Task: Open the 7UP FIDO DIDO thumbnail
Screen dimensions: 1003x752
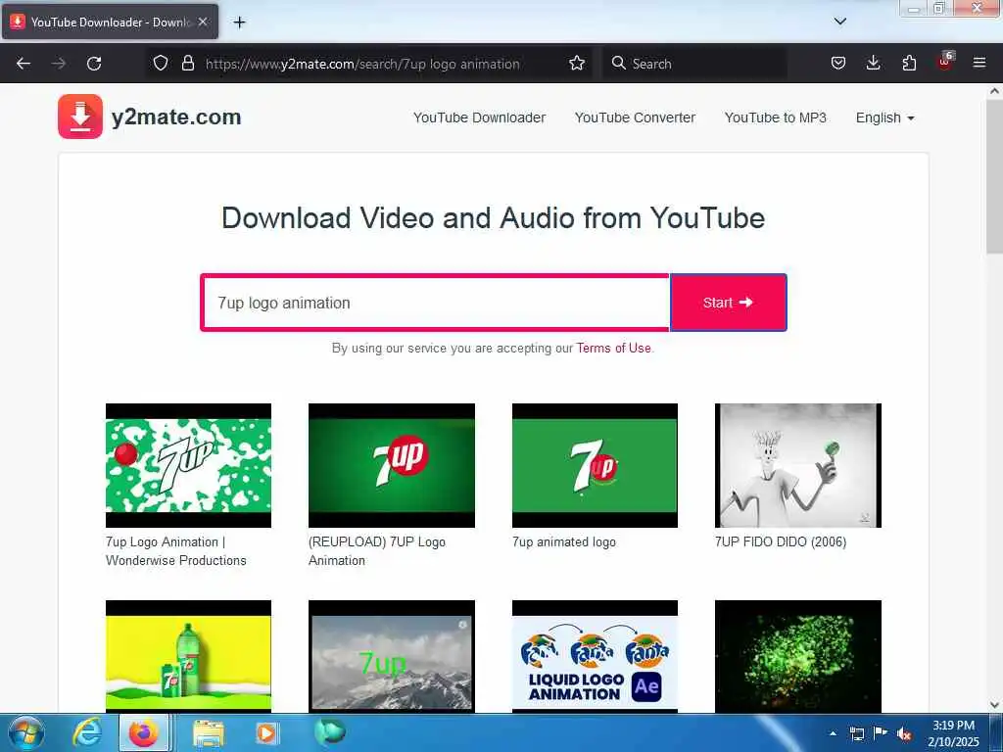Action: 797,465
